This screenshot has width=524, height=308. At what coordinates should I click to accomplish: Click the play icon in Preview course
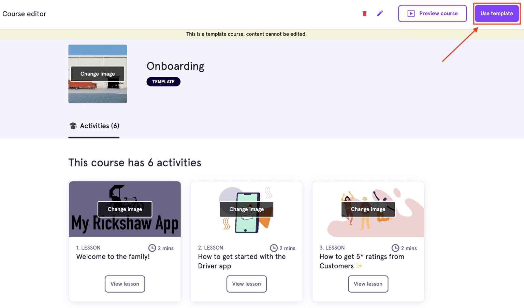(411, 14)
